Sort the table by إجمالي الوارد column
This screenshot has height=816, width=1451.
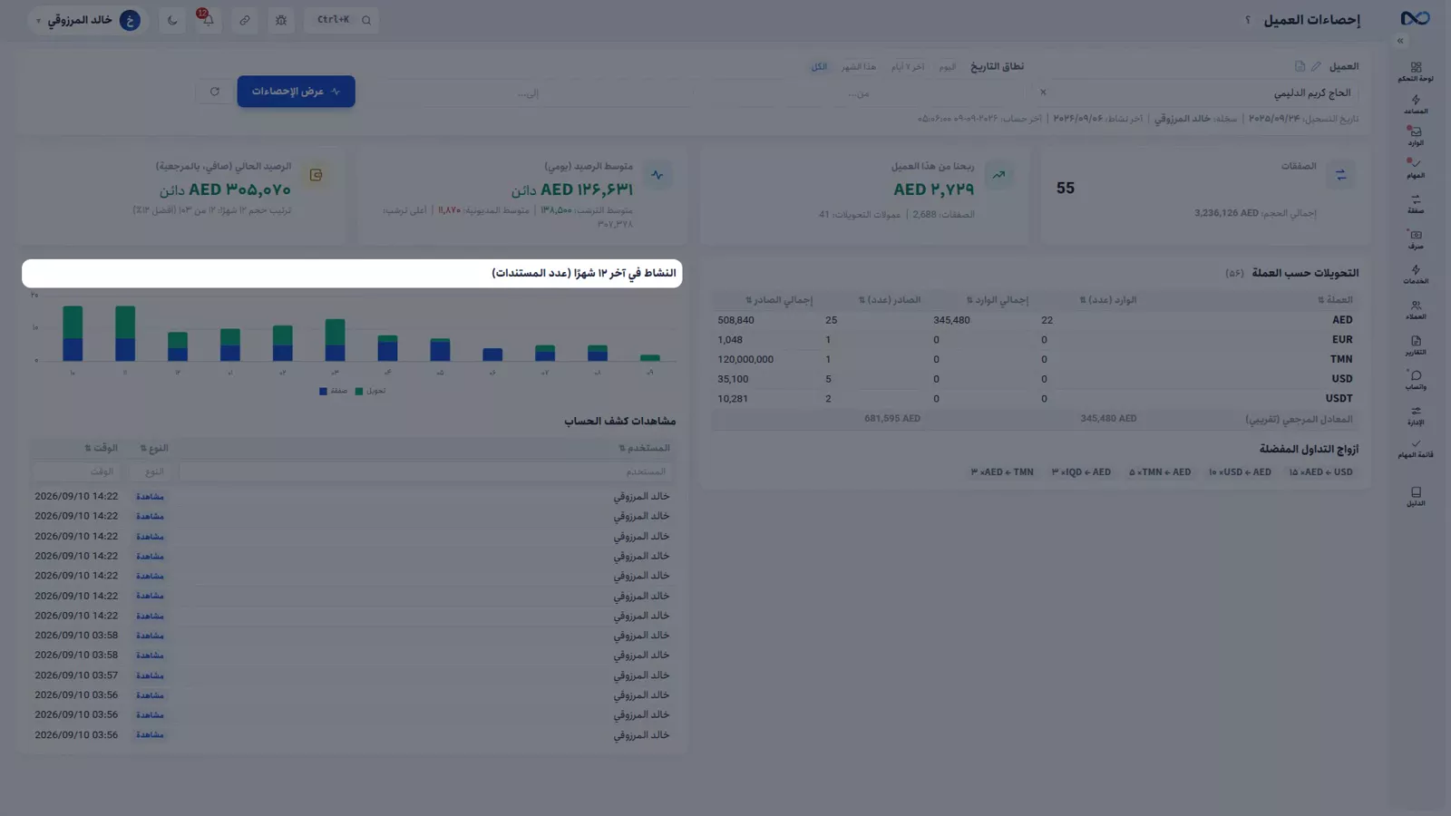pyautogui.click(x=998, y=300)
